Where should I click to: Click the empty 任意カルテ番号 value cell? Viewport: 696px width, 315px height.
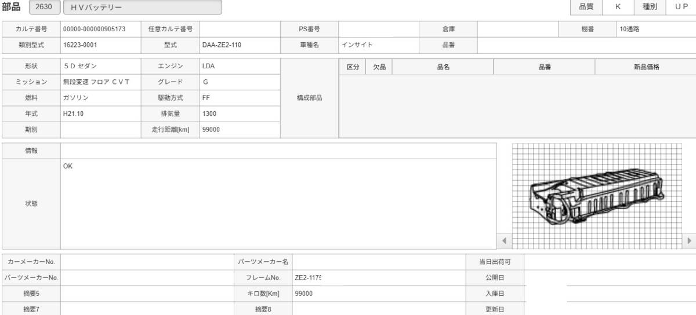pyautogui.click(x=240, y=29)
